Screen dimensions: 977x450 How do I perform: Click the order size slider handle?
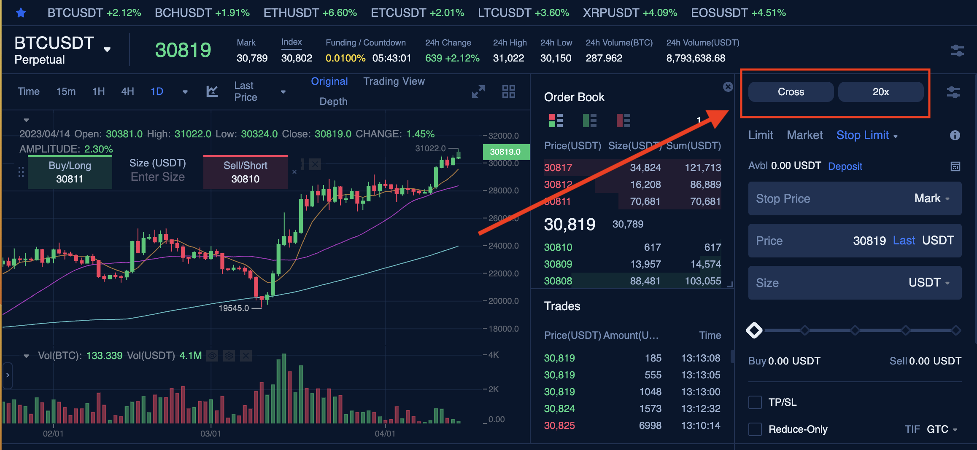click(x=754, y=330)
